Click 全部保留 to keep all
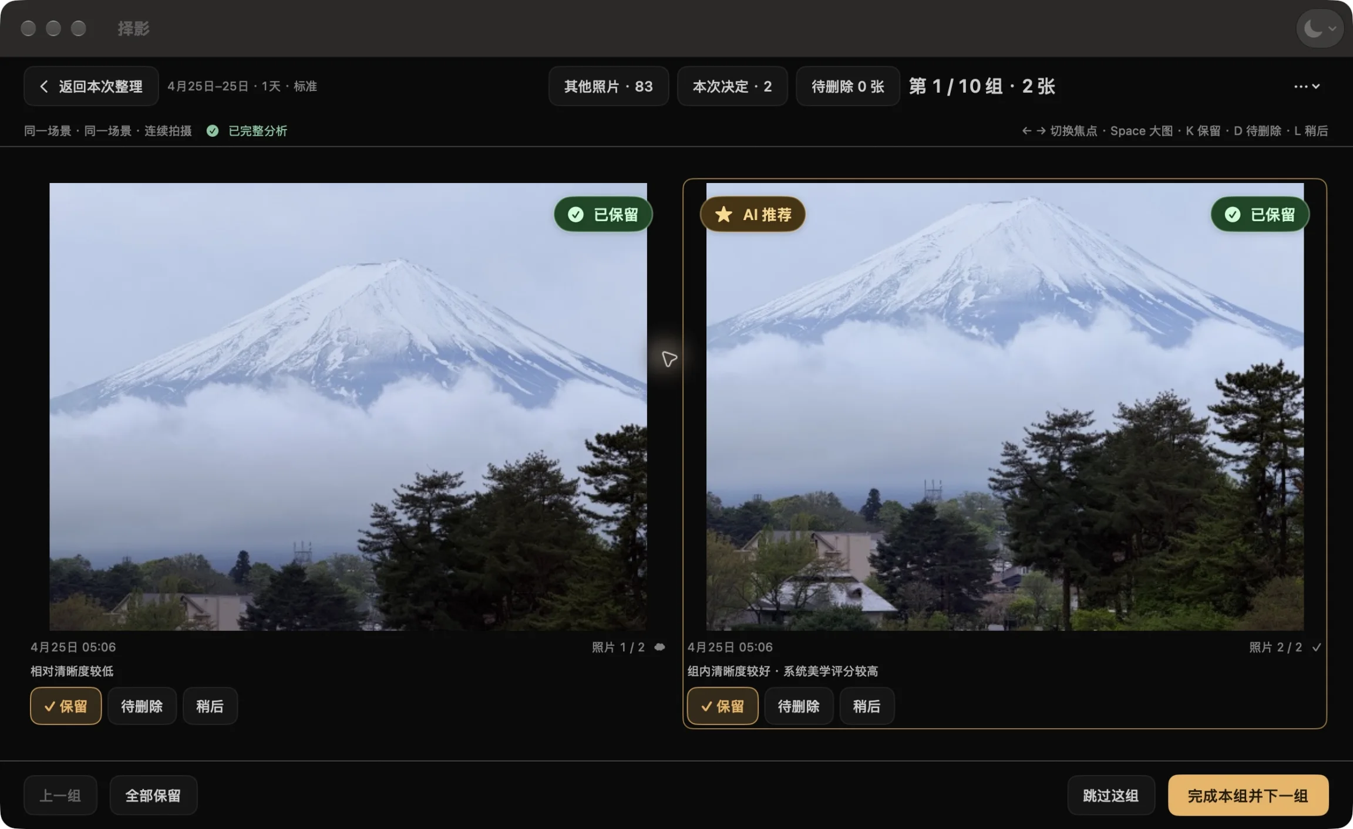1353x829 pixels. (x=153, y=796)
